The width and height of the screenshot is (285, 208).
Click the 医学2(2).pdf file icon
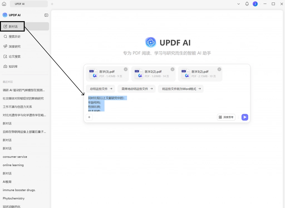tap(139, 74)
